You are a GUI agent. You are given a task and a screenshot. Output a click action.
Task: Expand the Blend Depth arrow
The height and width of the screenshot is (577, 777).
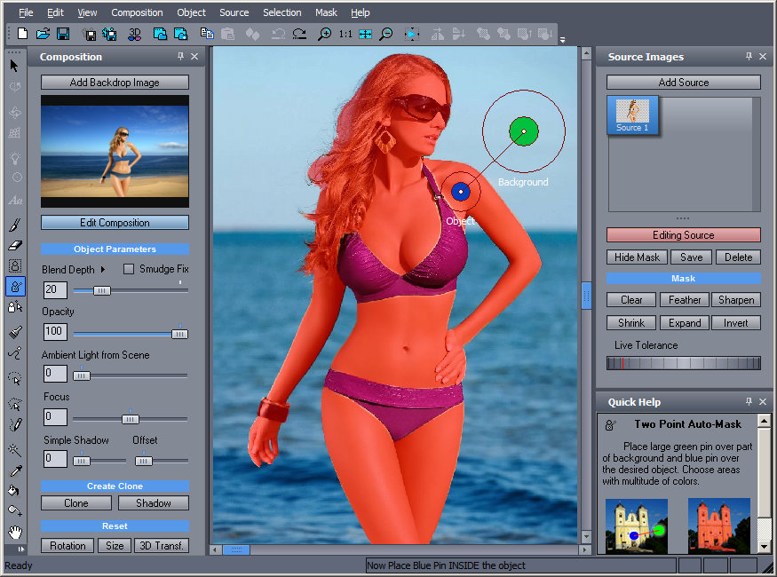(x=102, y=269)
